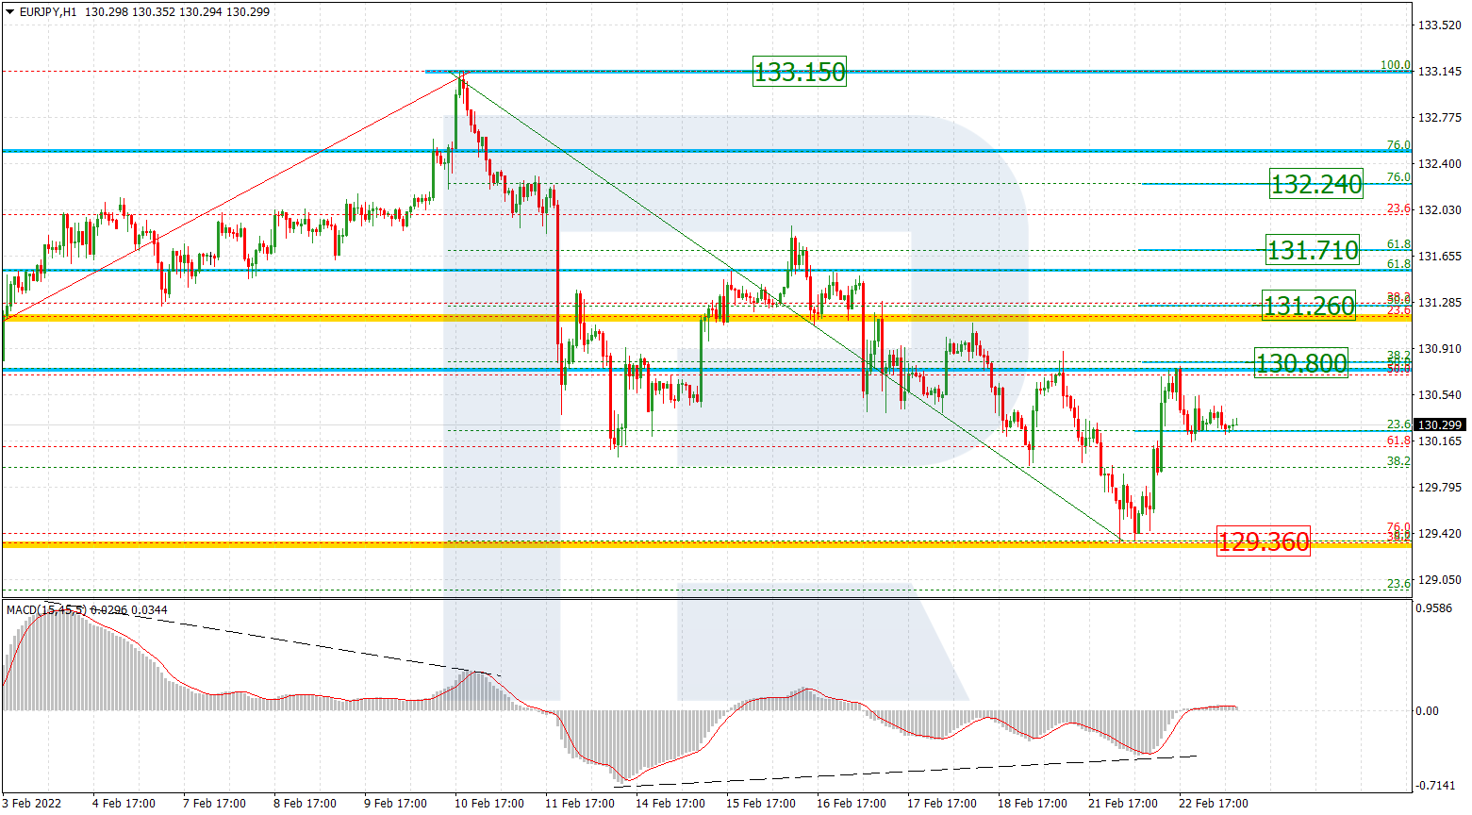Click 131.285 on the price axis

(x=1440, y=303)
